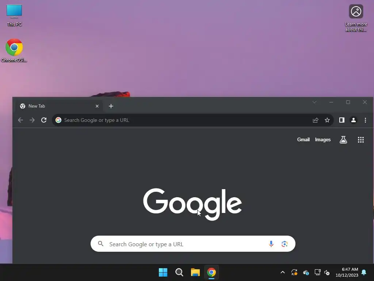Minimize the Chrome window
The height and width of the screenshot is (281, 374).
point(331,102)
